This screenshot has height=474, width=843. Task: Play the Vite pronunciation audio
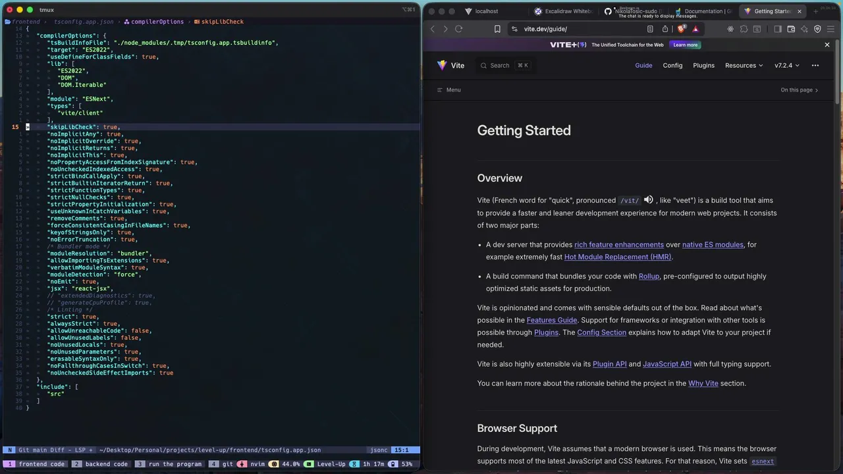tap(649, 199)
